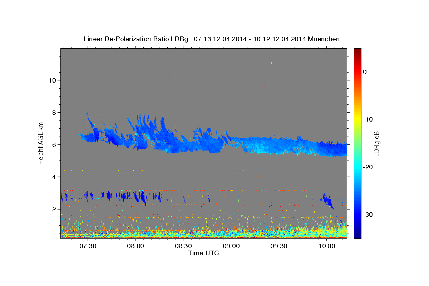Screen dimensions: 429x286
Task: Click the colorbar tick label '0'
Action: 365,72
